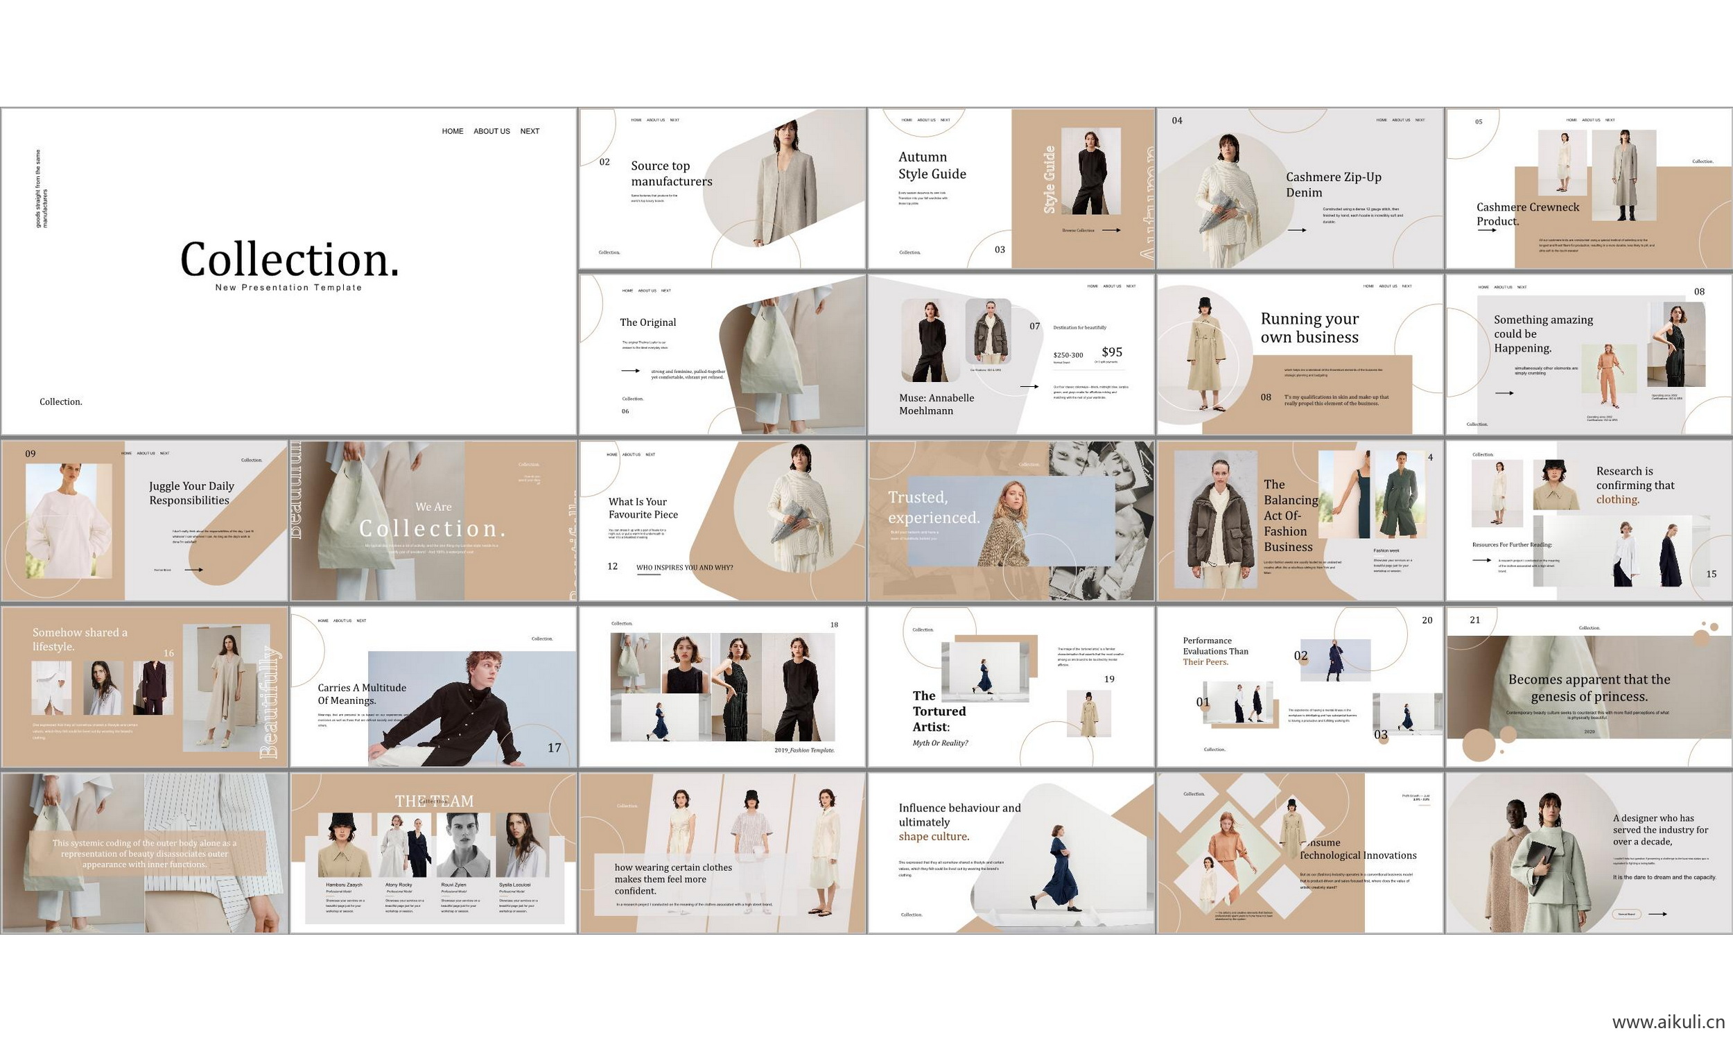Click the arrow near Resources For Further Reading
This screenshot has height=1040, width=1733.
click(1481, 560)
